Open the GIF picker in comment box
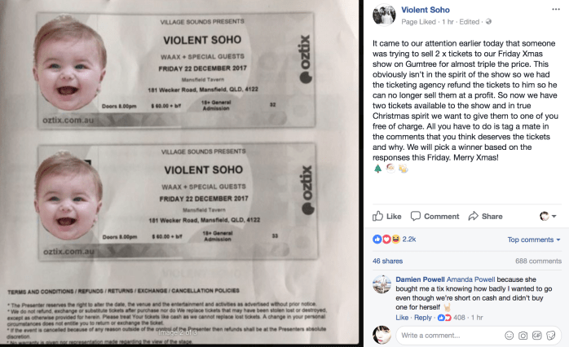The image size is (569, 347). pos(538,335)
